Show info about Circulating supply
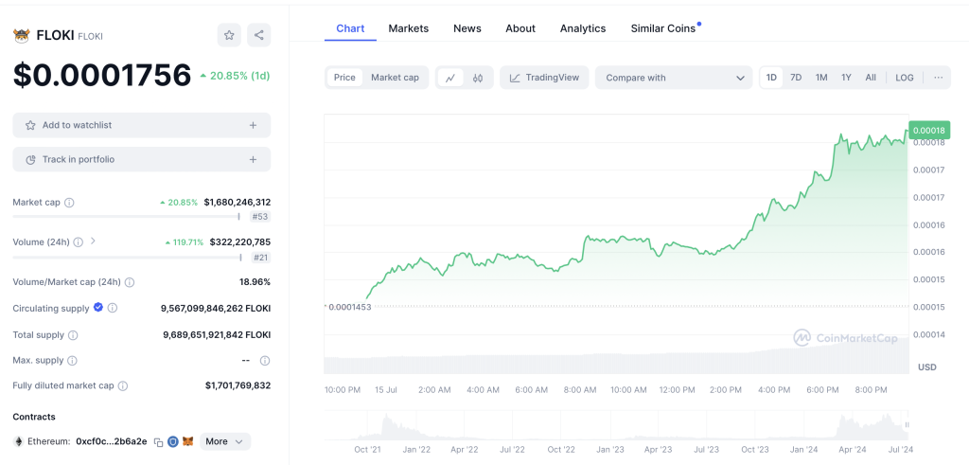The width and height of the screenshot is (969, 465). (x=113, y=308)
